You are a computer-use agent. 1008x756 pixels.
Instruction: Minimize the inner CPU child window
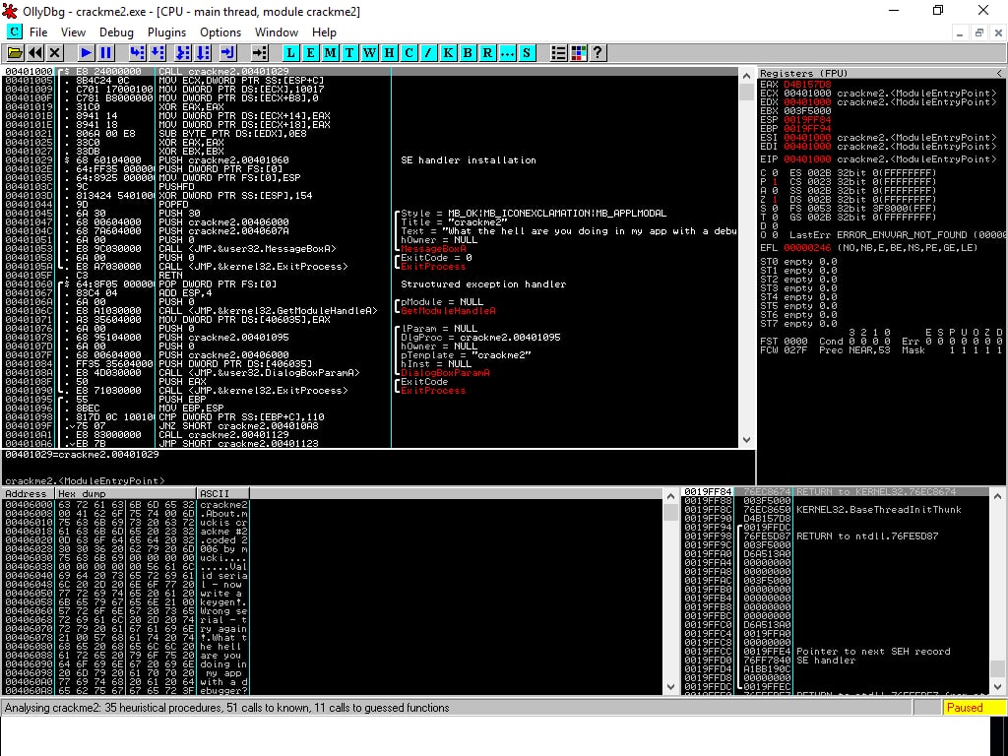coord(960,32)
